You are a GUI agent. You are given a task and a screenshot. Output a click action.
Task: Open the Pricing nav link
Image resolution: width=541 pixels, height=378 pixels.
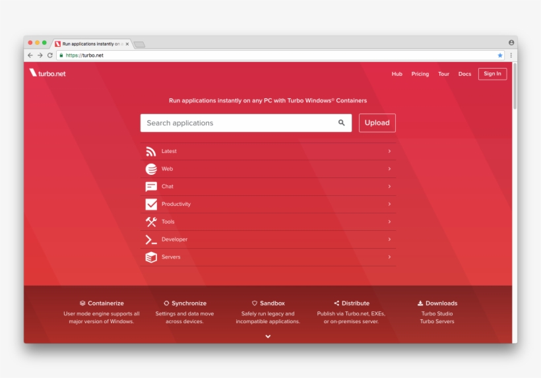420,74
